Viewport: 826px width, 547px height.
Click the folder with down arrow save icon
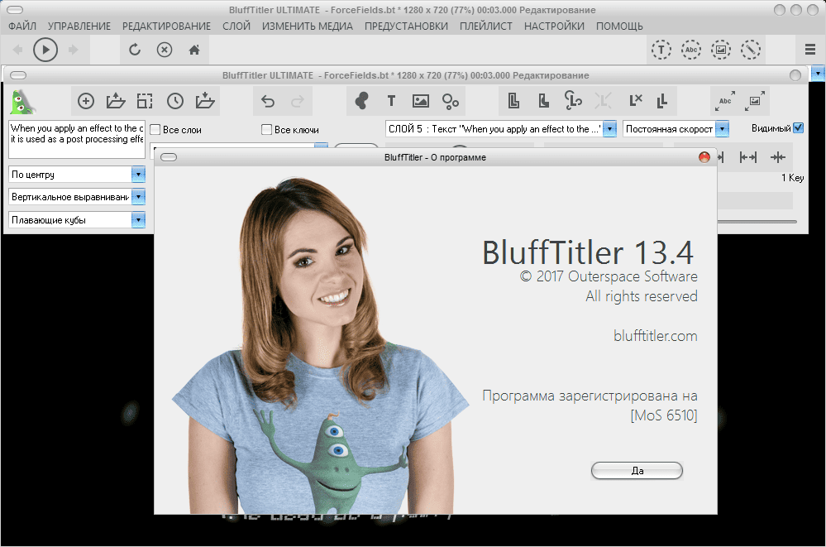pos(205,101)
